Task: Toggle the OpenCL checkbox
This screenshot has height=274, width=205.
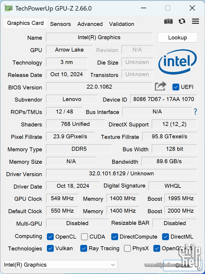Action: (50, 237)
